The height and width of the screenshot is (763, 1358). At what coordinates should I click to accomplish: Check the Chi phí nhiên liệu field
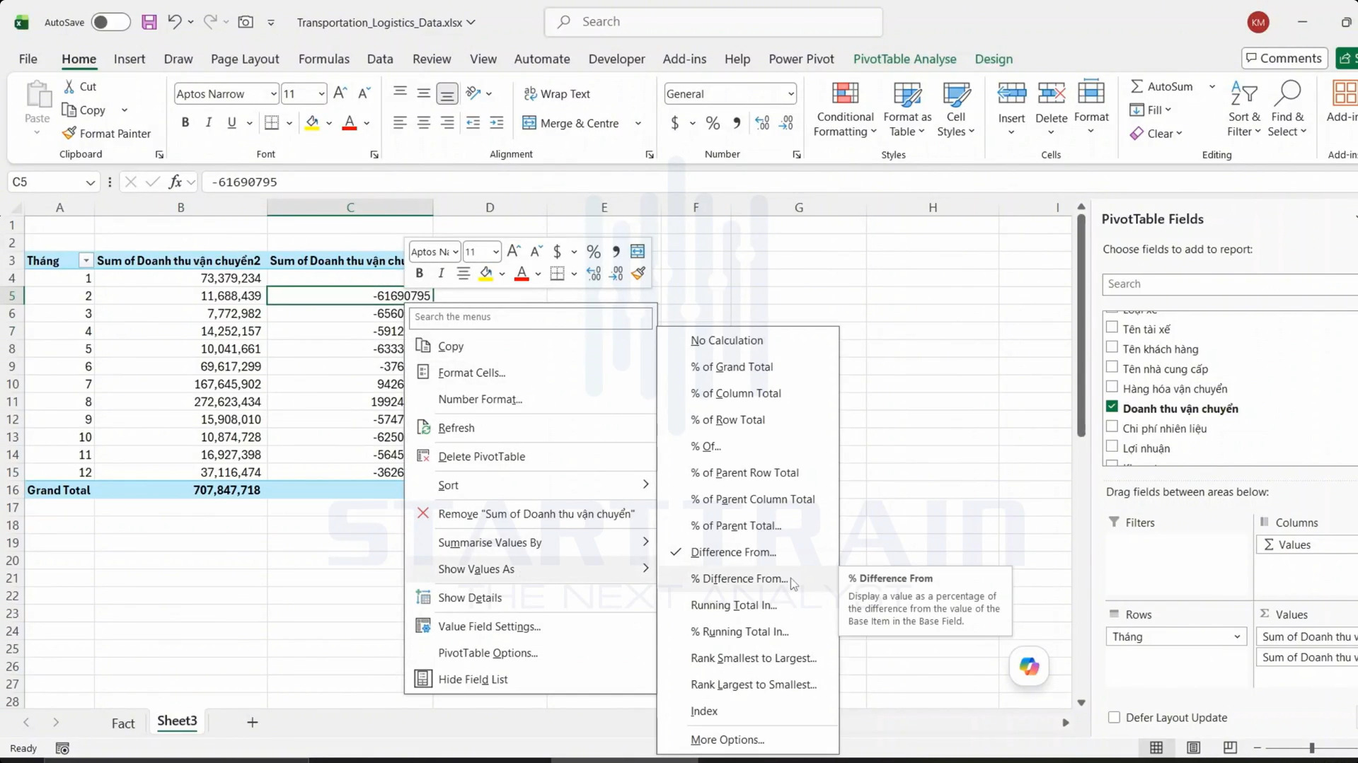click(x=1112, y=426)
